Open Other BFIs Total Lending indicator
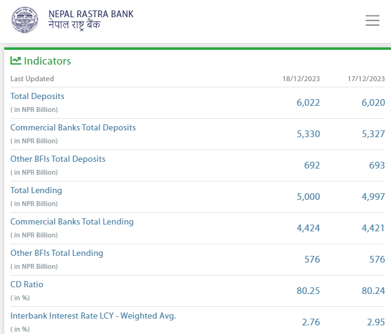Viewport: 391px width, 334px height. click(57, 253)
